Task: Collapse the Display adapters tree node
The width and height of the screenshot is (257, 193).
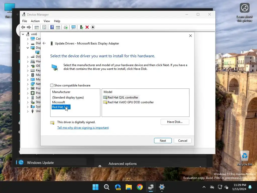Action: click(x=28, y=48)
